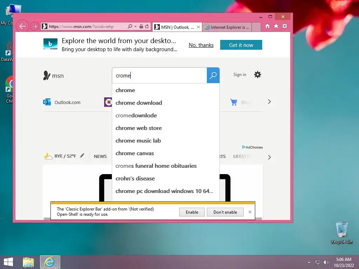Click the browser Forward arrow button

coord(35,26)
